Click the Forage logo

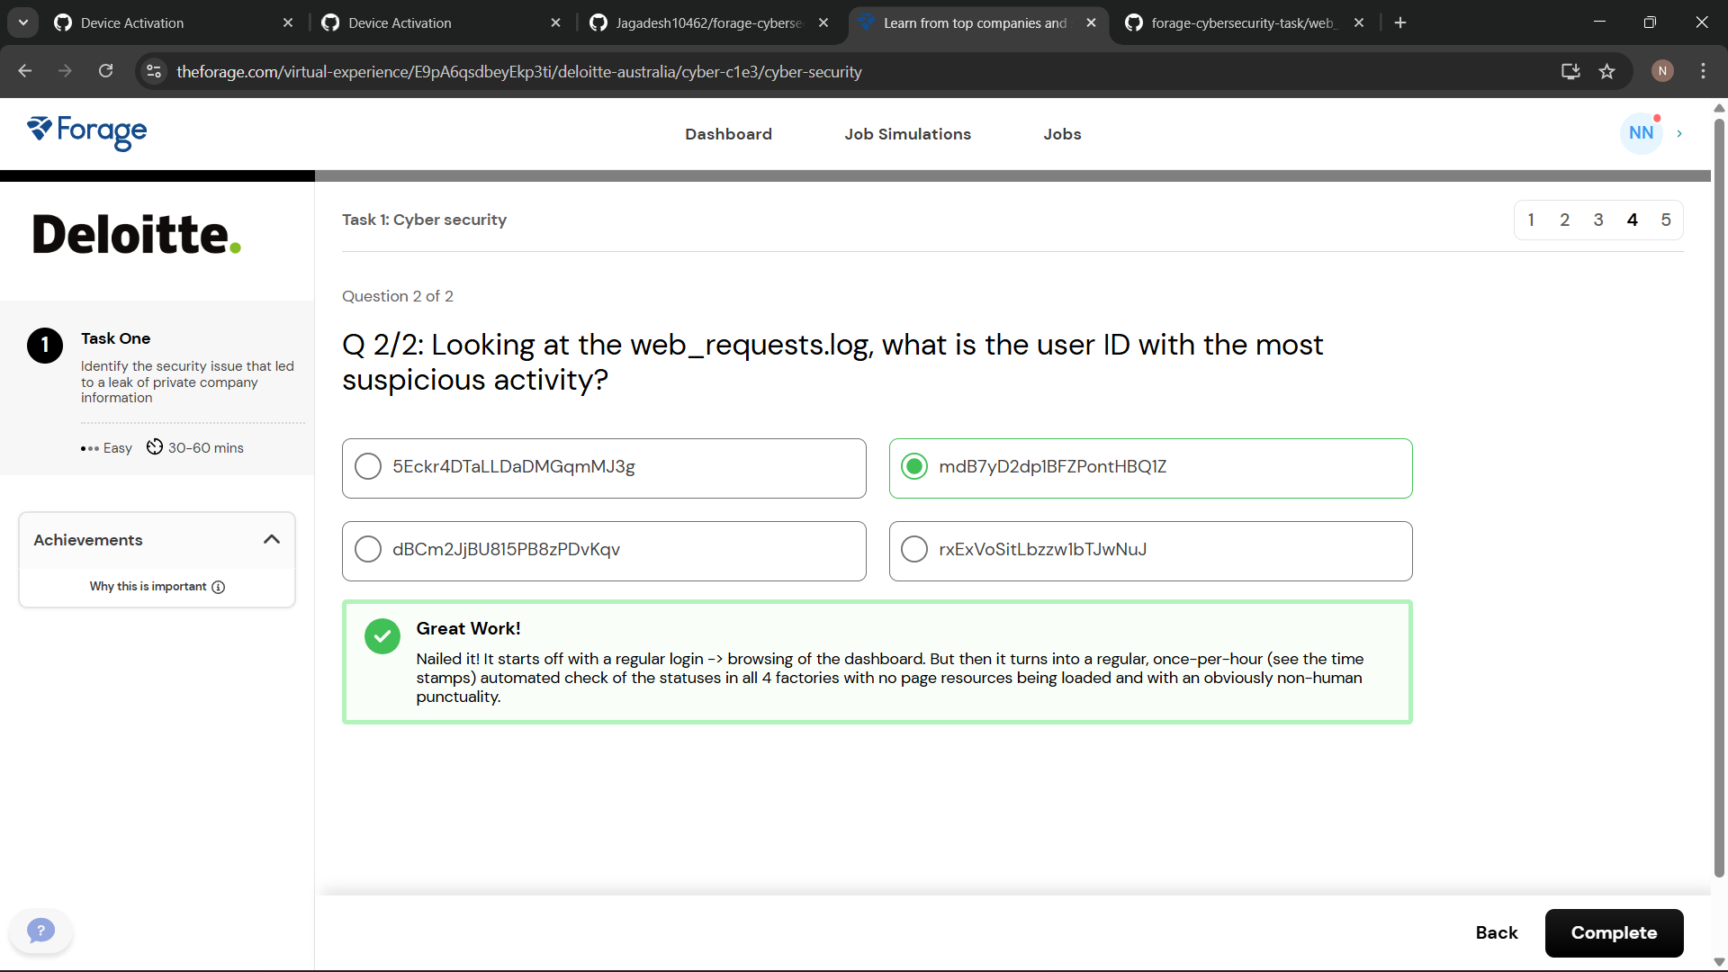click(87, 133)
